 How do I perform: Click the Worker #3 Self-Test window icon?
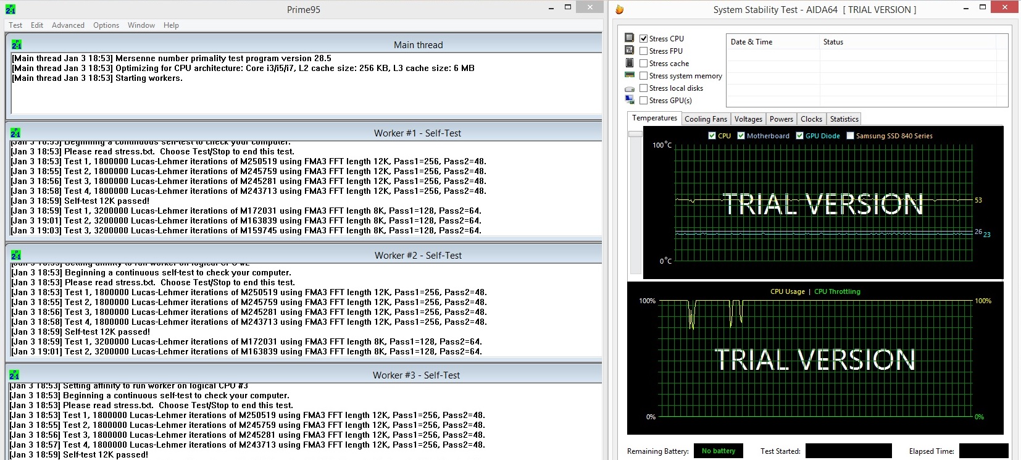coord(15,375)
